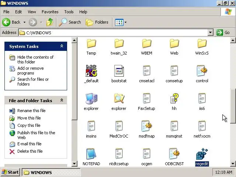Open the Favorites menu
Screen dimensions: 236x177
pyautogui.click(x=50, y=12)
